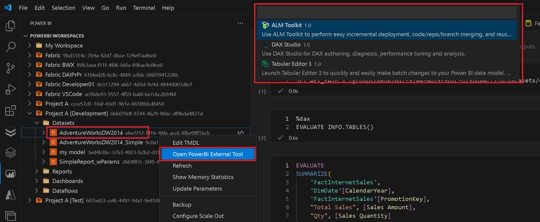The image size is (540, 222).
Task: Collapse the Project A [Development] node
Action: (29, 113)
